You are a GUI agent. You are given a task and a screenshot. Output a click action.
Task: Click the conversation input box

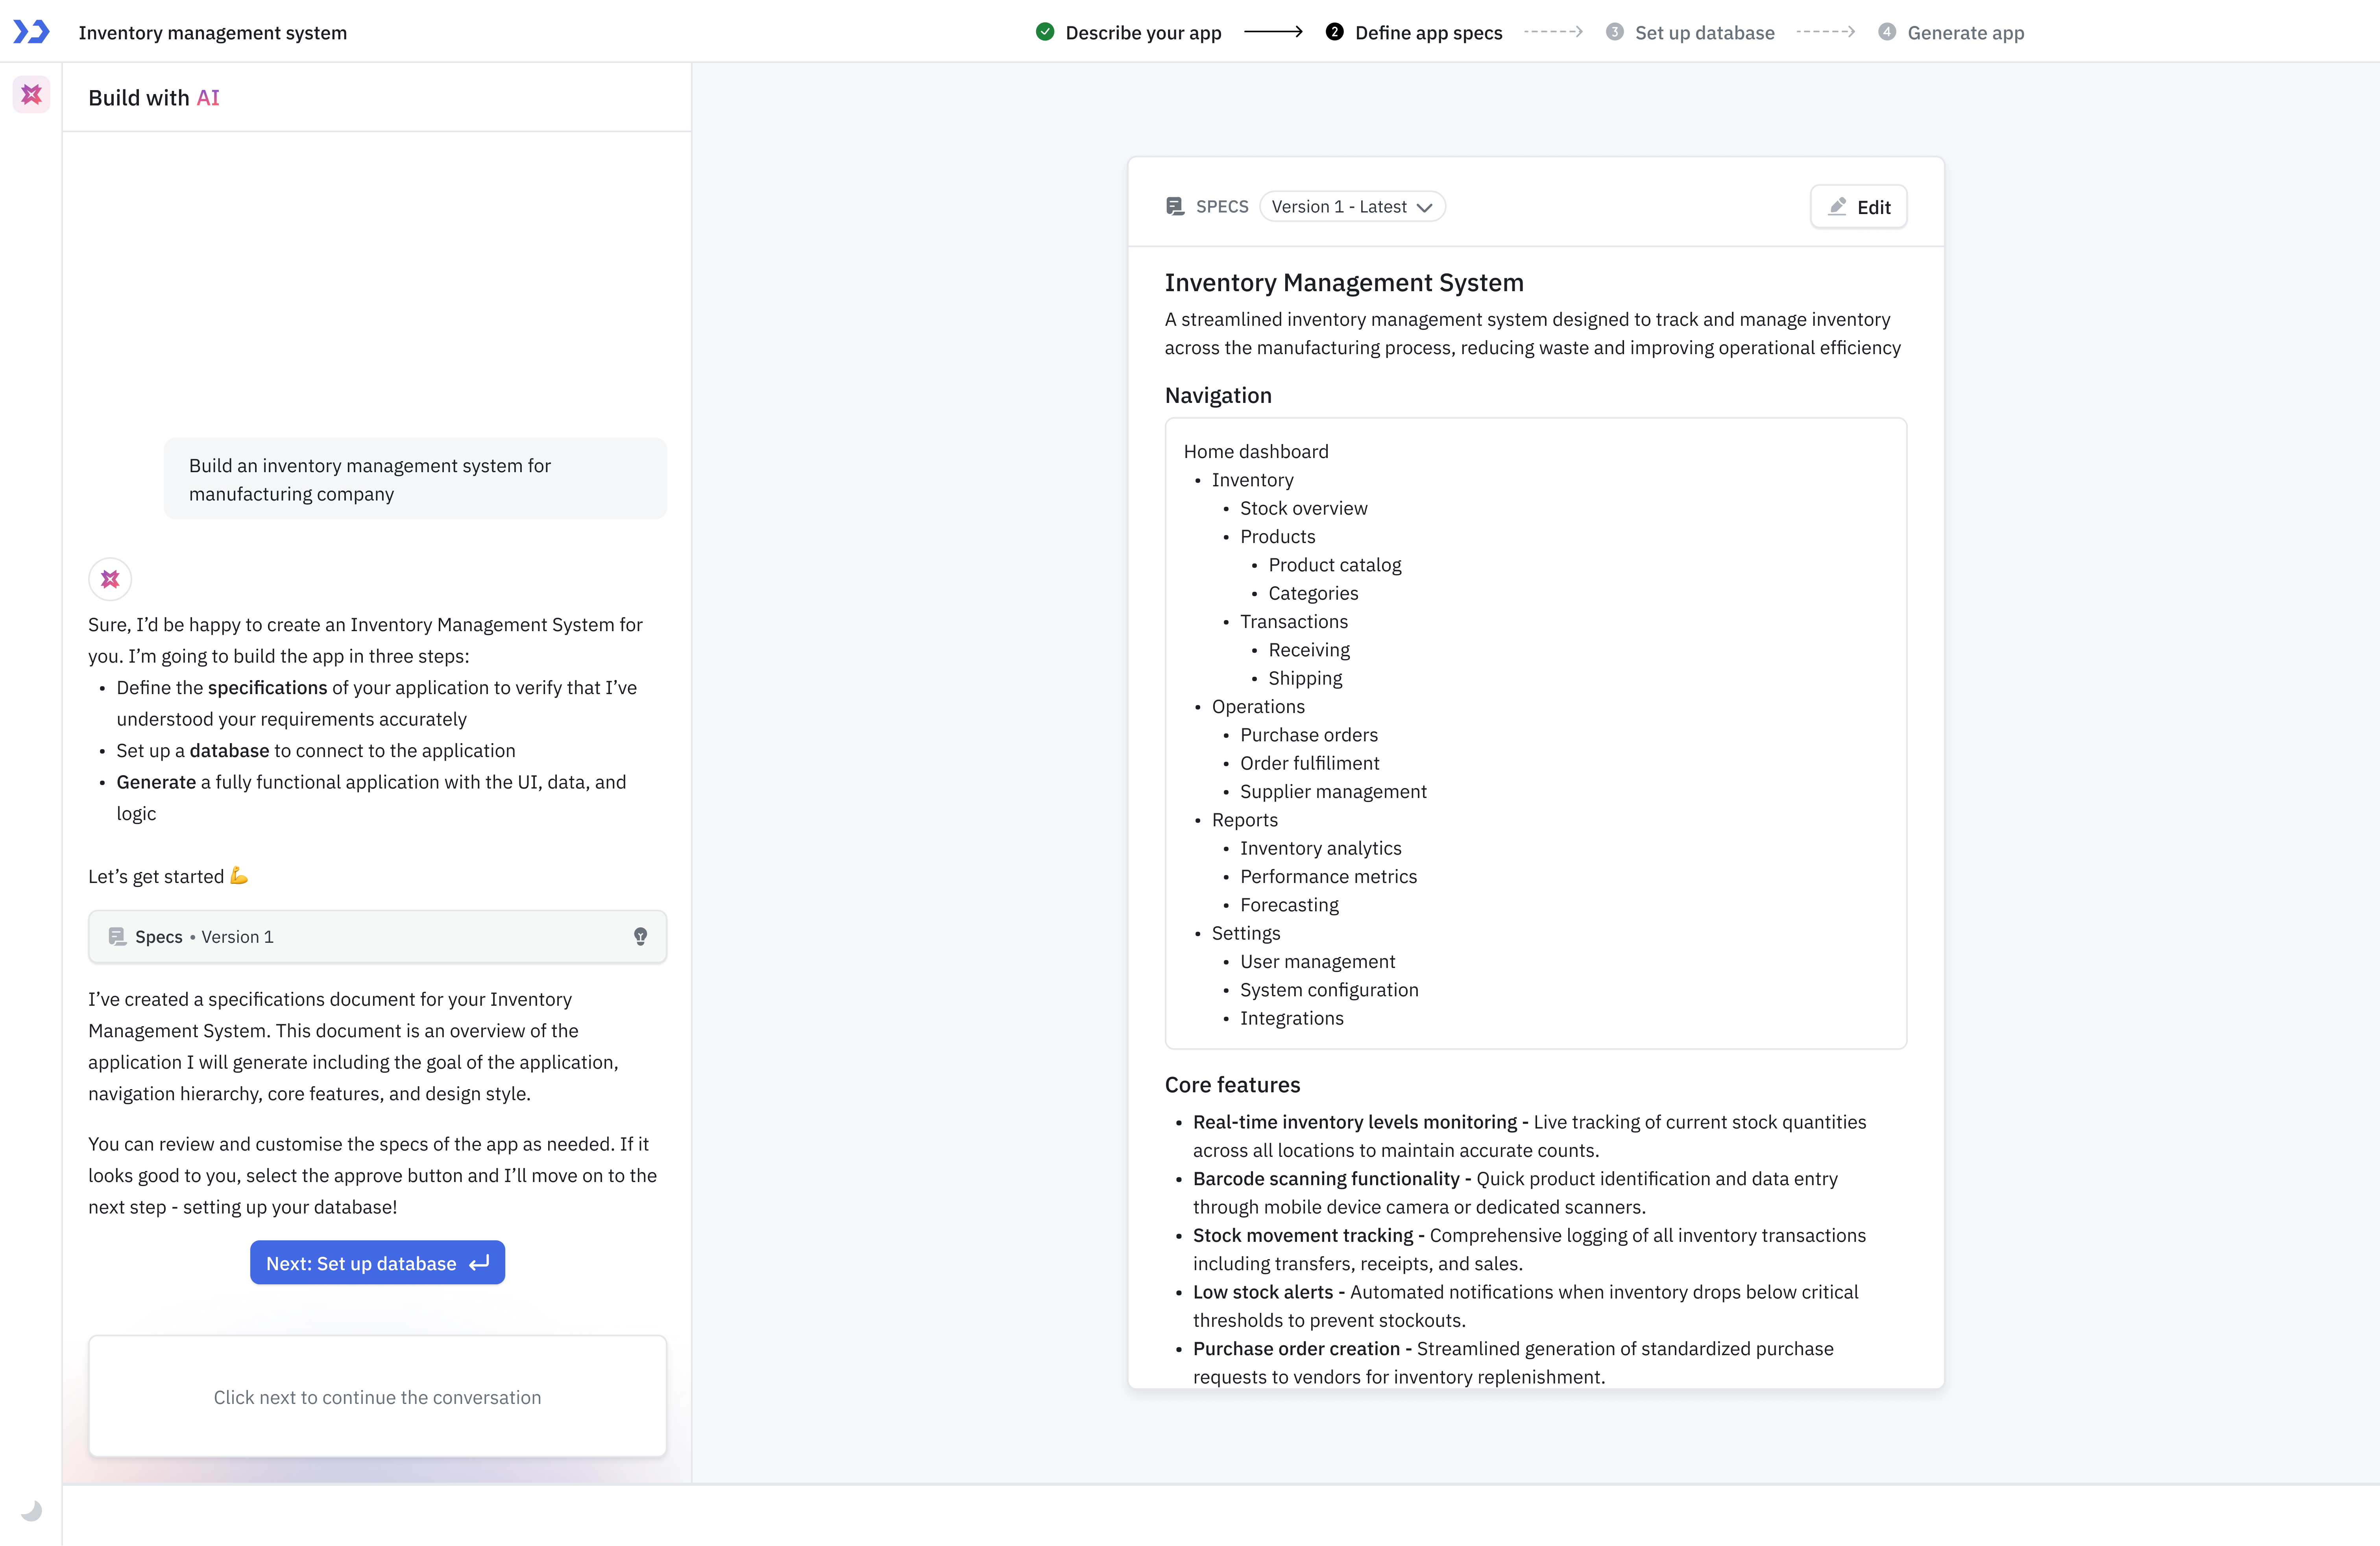pyautogui.click(x=377, y=1396)
